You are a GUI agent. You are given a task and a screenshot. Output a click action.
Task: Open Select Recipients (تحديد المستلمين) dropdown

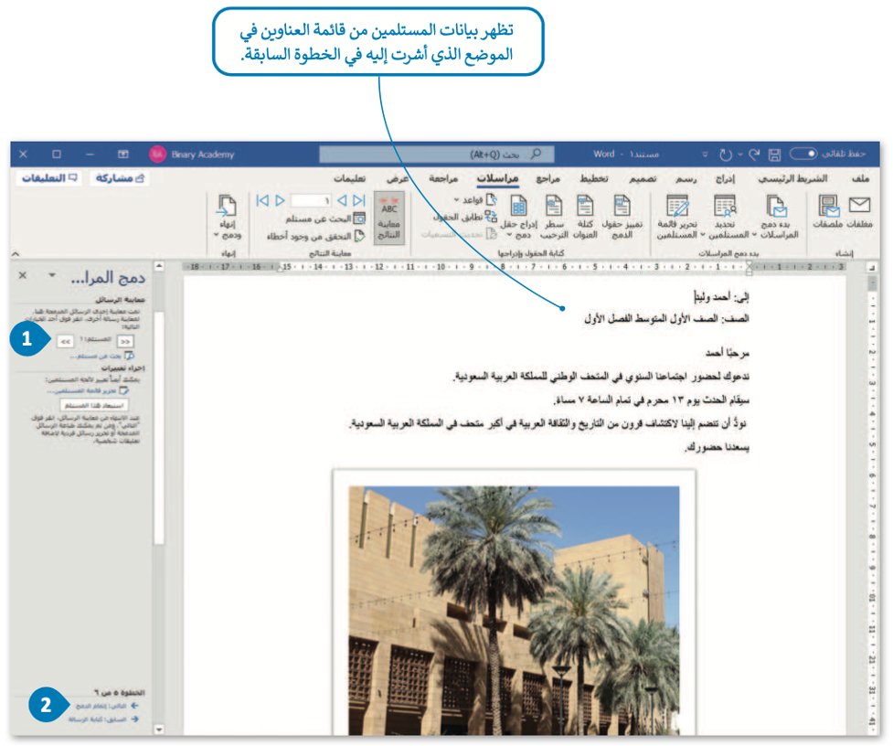725,217
